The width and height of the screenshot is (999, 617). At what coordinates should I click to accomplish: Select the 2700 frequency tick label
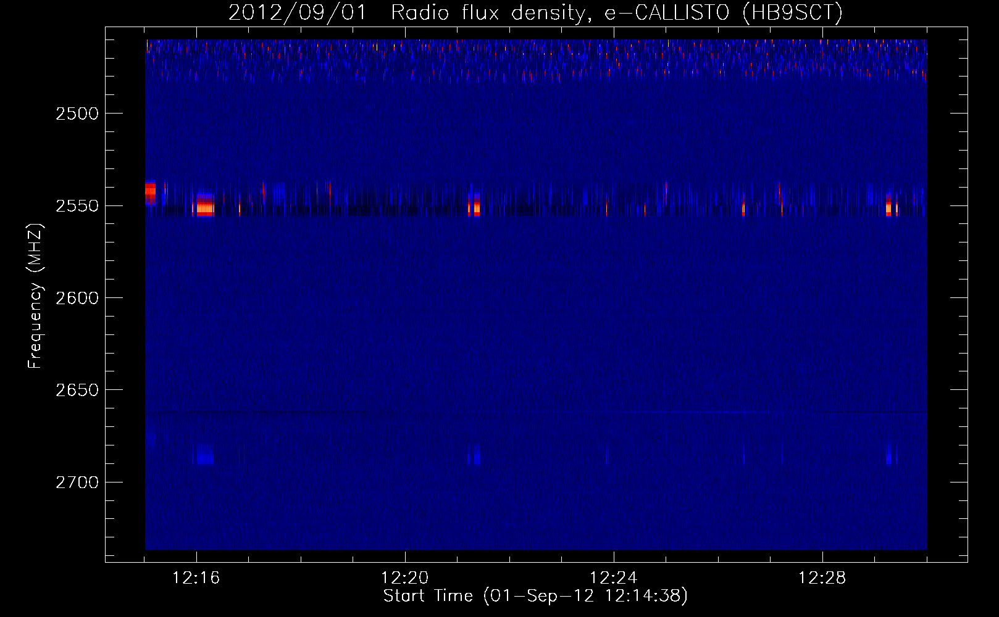[77, 482]
